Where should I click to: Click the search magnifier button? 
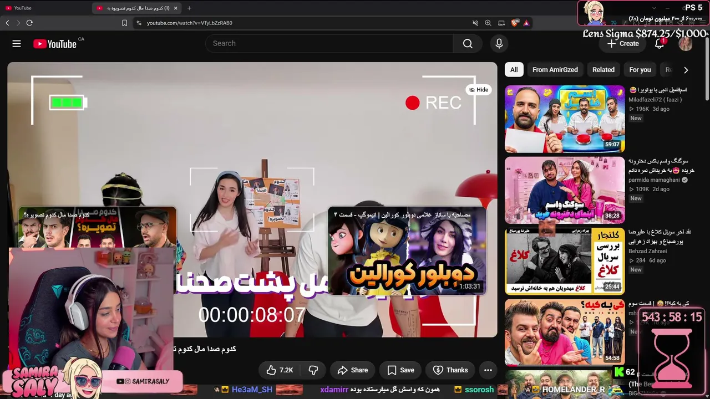(468, 44)
